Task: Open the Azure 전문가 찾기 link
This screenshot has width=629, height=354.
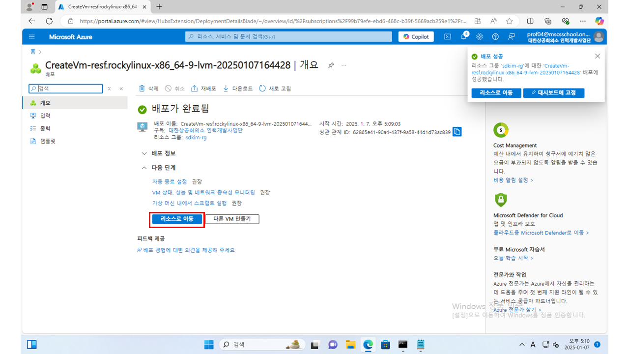Action: point(517,310)
